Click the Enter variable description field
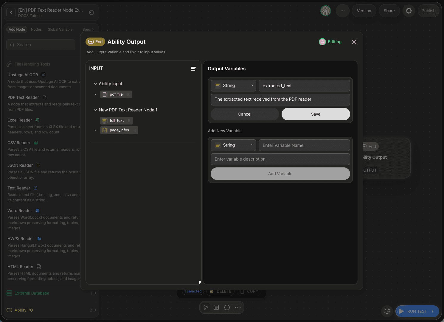The height and width of the screenshot is (322, 444). (x=280, y=159)
